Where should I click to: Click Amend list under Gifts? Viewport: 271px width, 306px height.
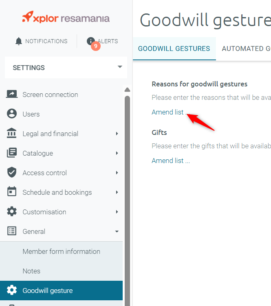171,161
